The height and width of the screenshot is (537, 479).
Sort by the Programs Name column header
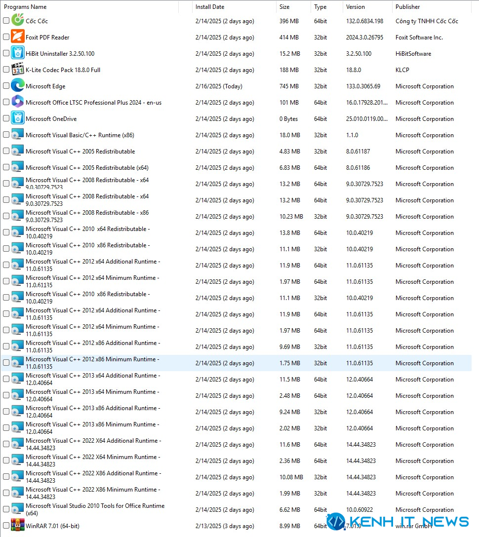click(x=90, y=6)
